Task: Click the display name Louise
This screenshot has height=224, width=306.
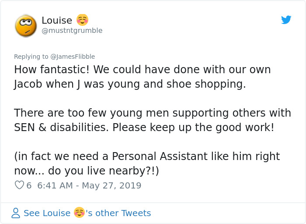Action: [57, 20]
